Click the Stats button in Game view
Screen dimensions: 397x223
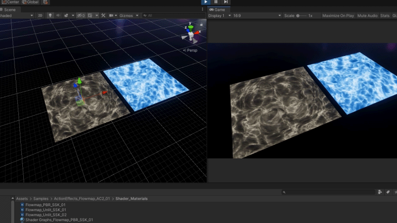385,15
